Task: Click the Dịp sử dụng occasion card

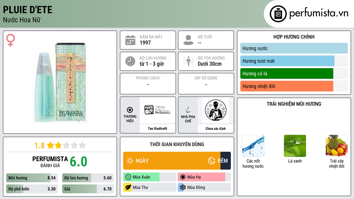Action: pos(206,84)
